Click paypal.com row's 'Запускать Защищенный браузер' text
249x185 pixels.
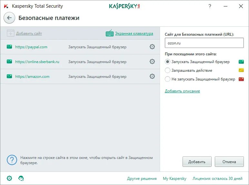(97, 47)
